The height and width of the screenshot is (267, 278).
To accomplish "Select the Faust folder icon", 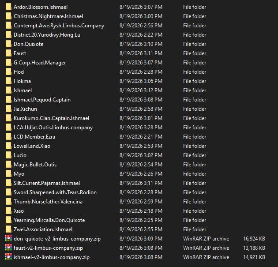I will 8,53.
